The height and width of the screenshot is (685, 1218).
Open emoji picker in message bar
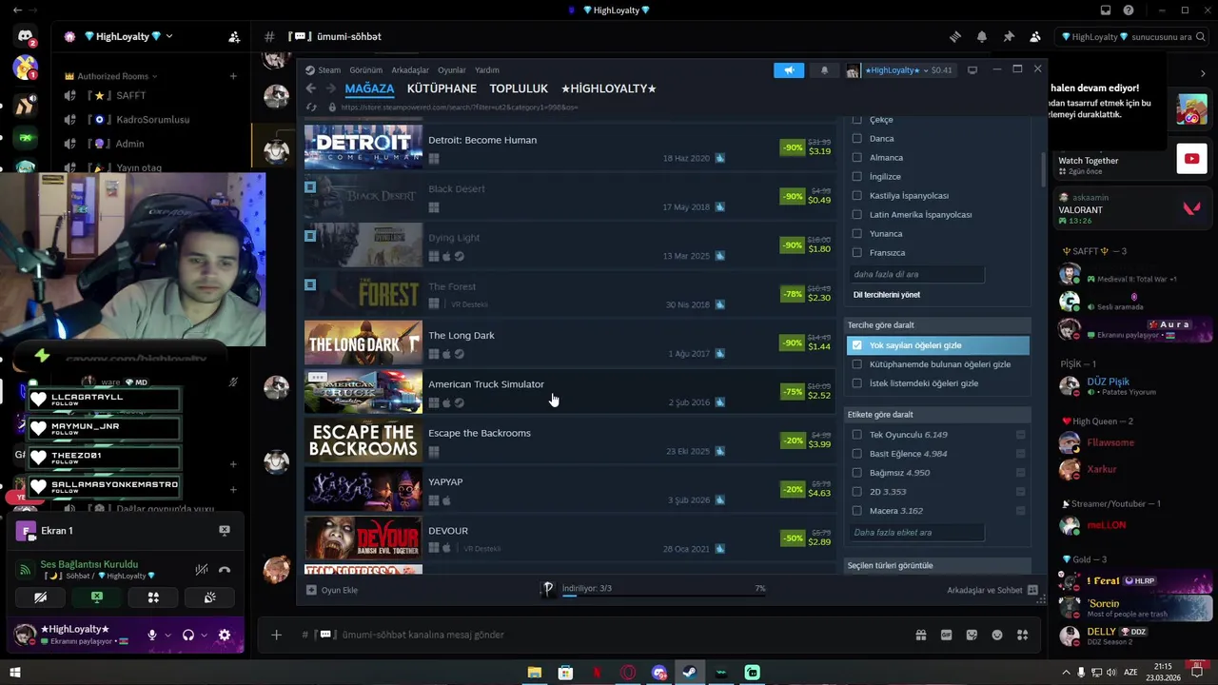[x=997, y=635]
